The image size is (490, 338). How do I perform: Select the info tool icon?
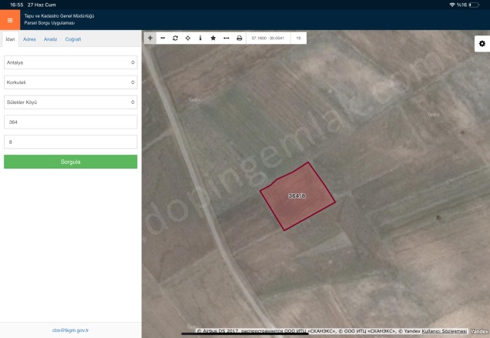tap(200, 38)
